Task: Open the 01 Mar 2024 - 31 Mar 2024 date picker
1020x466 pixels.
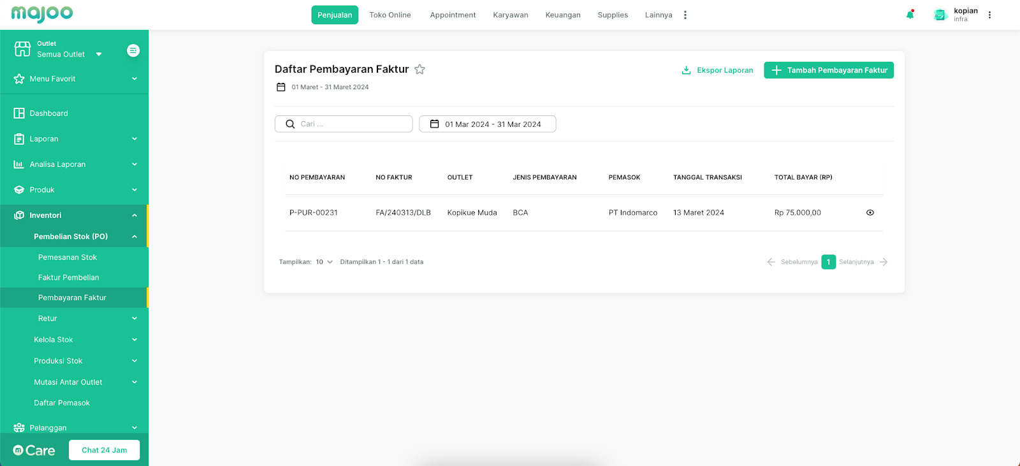Action: point(488,124)
